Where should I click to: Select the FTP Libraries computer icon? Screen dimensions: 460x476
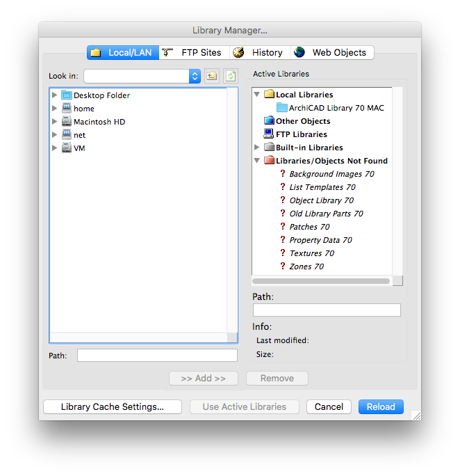(x=269, y=134)
